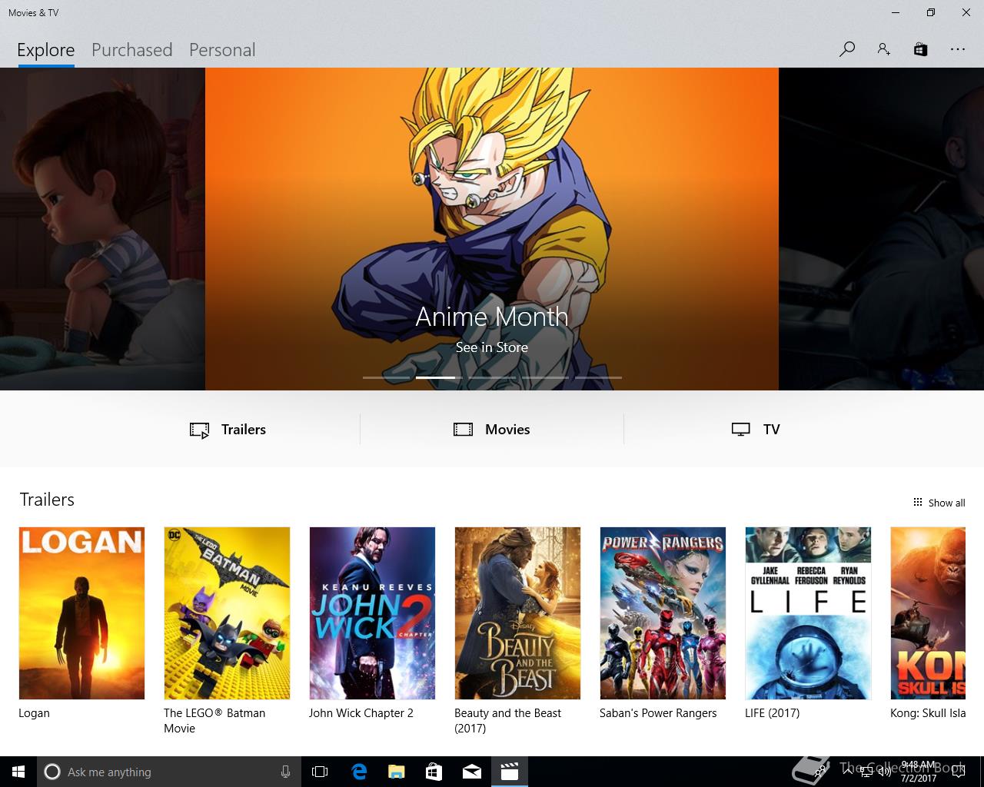
Task: Select the first carousel page indicator
Action: click(385, 377)
